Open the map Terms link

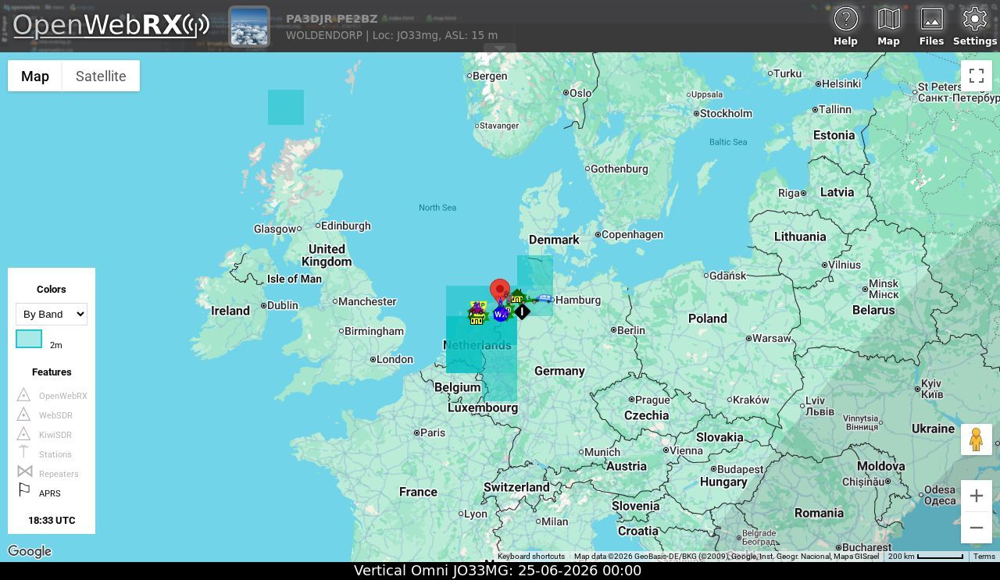click(984, 557)
